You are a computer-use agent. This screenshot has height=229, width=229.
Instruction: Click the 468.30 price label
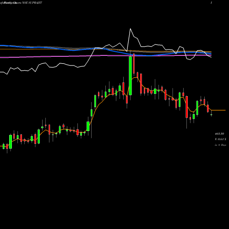(219, 134)
